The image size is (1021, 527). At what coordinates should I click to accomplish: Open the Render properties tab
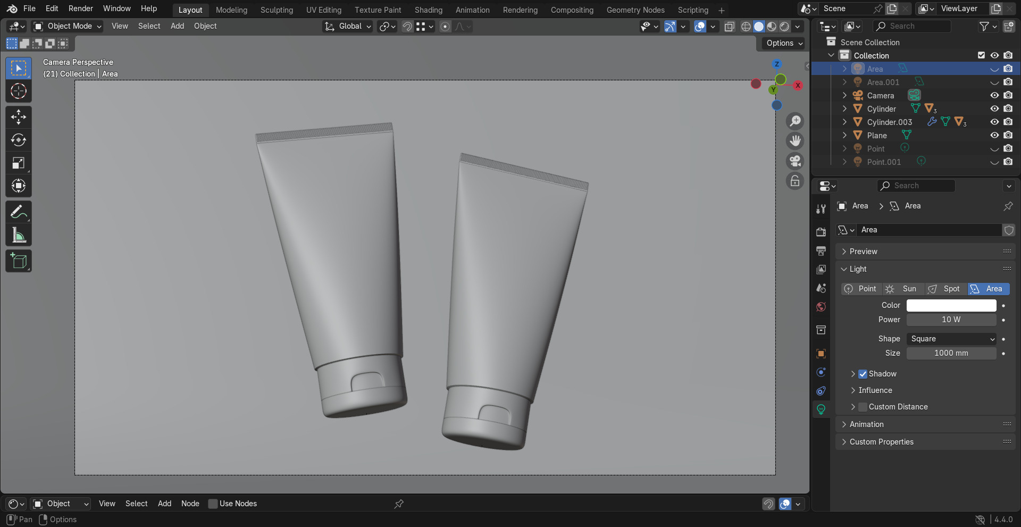coord(821,232)
